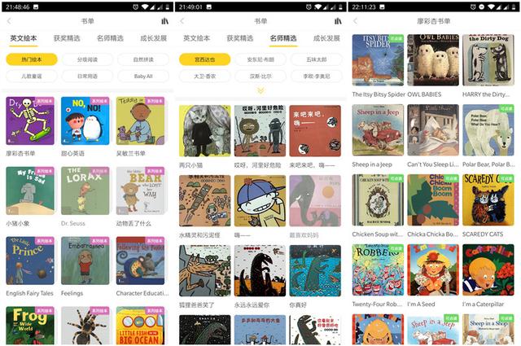Choose the 安东尼·布朗 author chip

point(260,59)
